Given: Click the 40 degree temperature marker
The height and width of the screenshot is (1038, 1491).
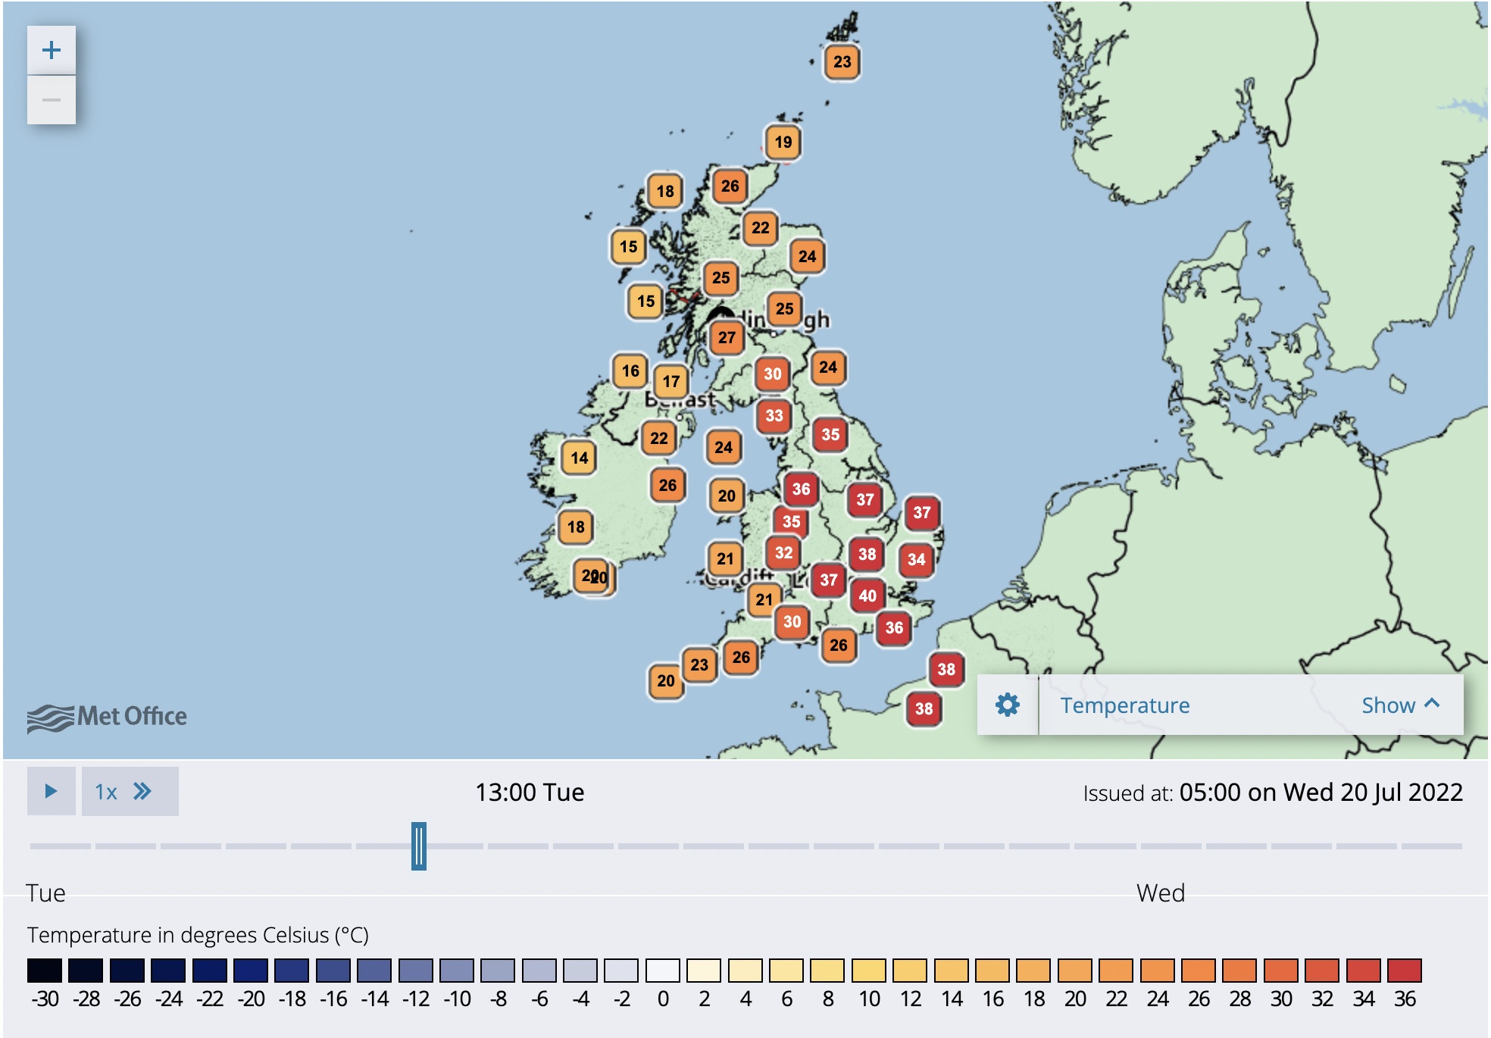Looking at the screenshot, I should click(x=867, y=596).
